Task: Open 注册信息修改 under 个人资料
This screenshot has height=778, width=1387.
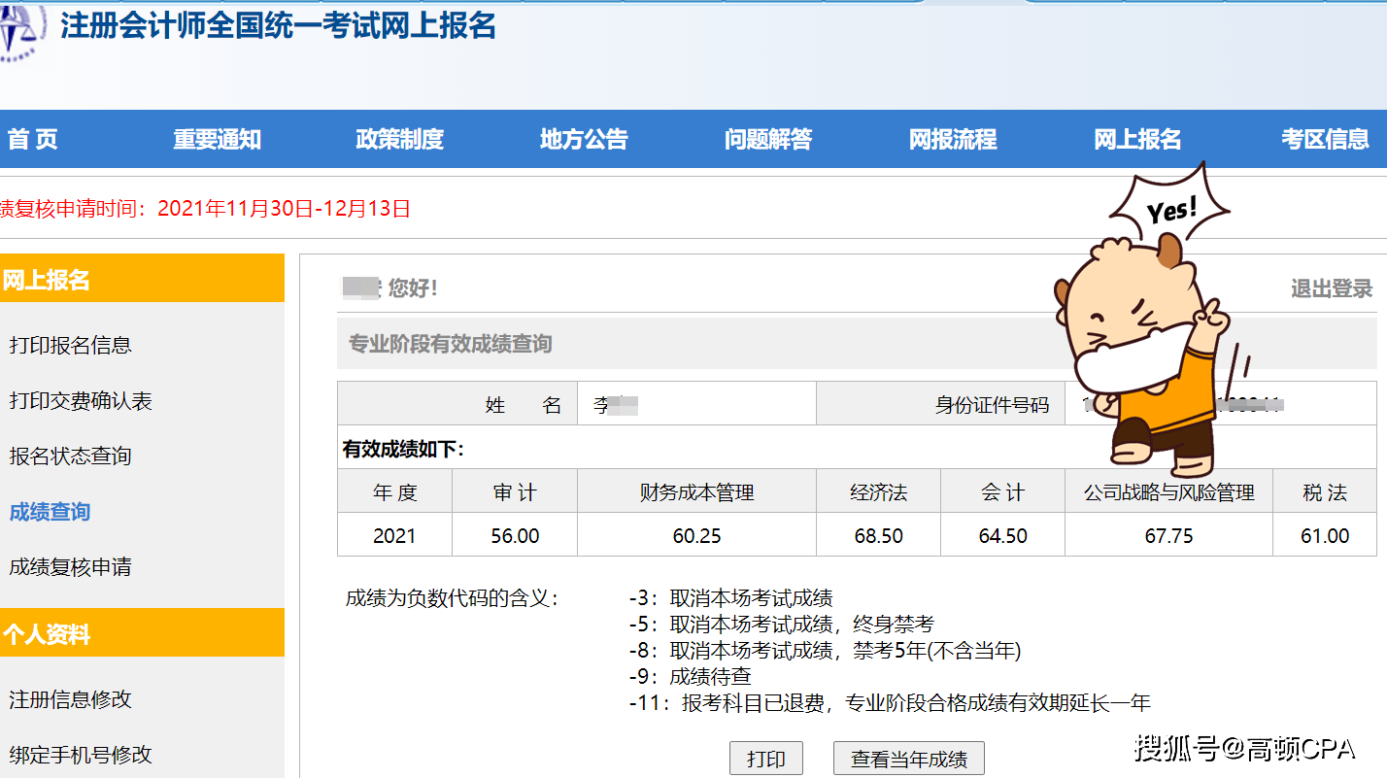Action: coord(70,699)
